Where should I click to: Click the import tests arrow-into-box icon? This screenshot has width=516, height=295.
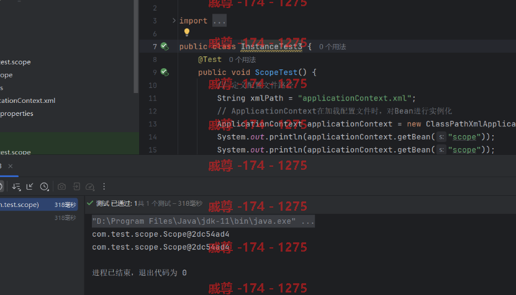click(76, 187)
